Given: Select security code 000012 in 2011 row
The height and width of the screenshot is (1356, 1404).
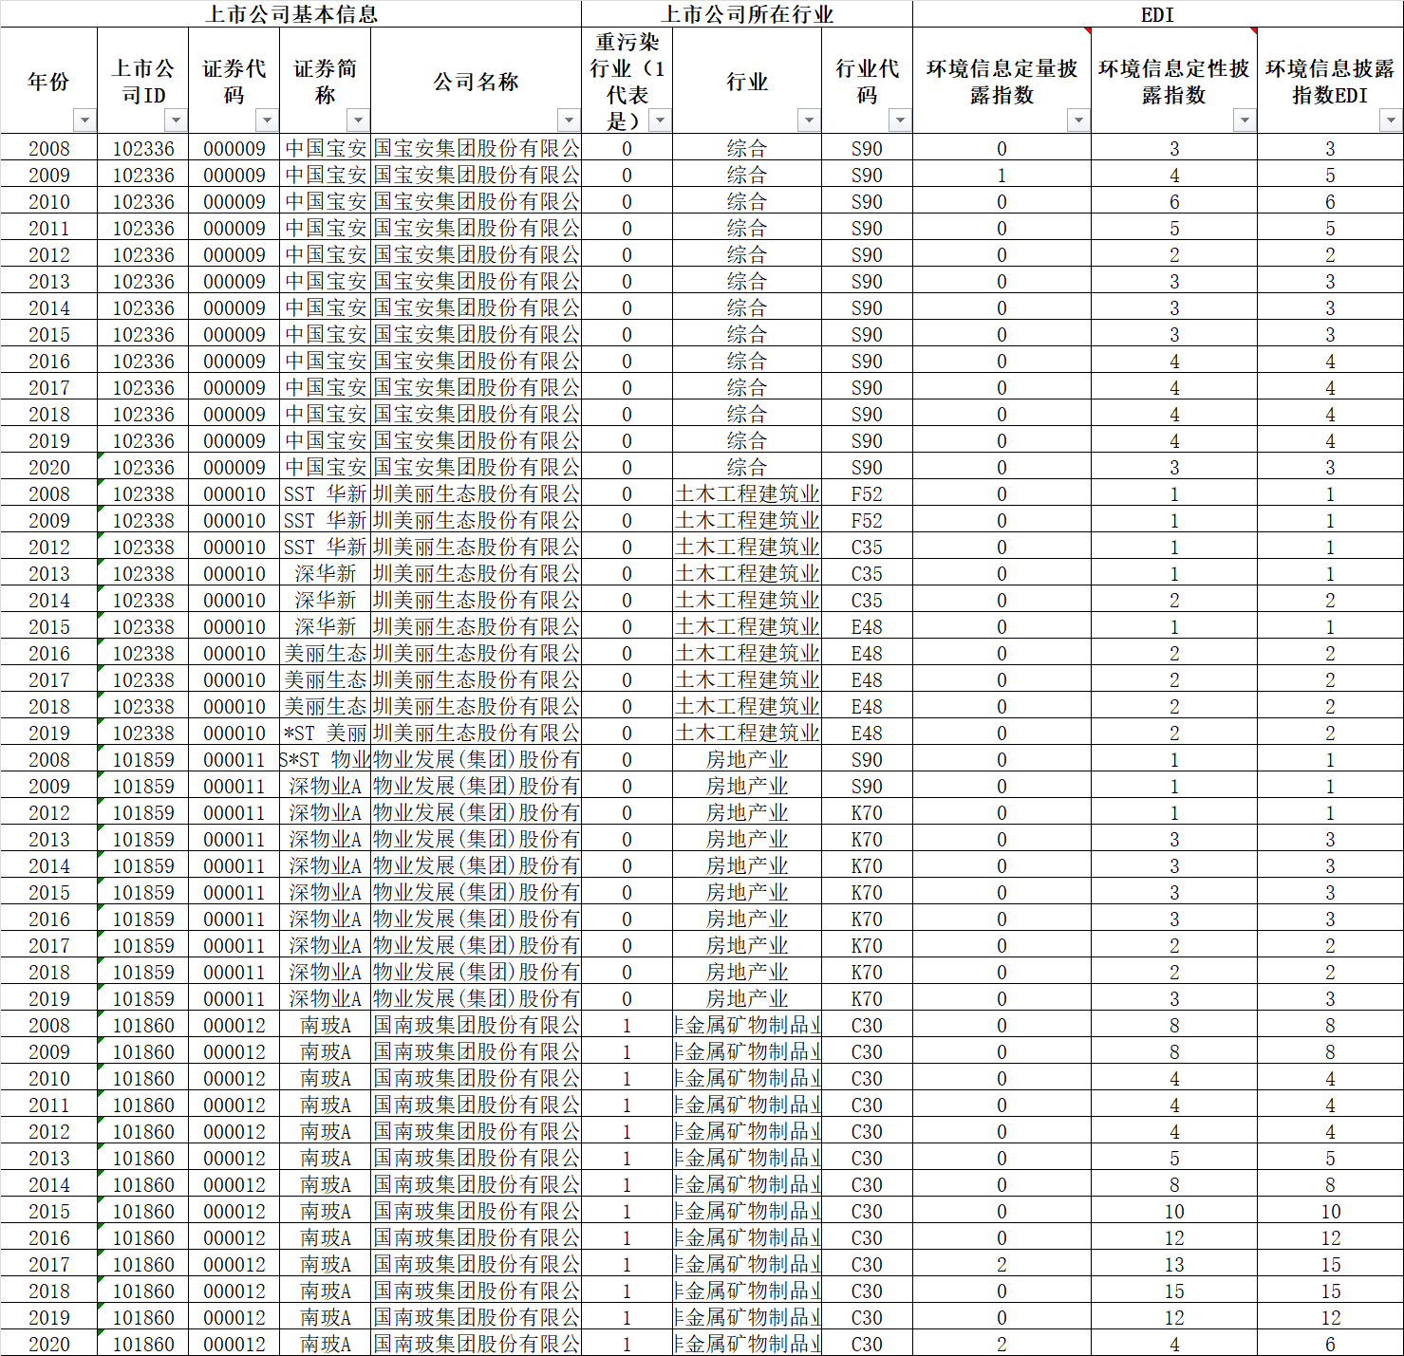Looking at the screenshot, I should 234,1105.
